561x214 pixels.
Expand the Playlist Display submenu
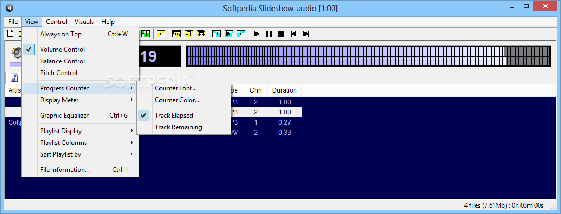81,131
